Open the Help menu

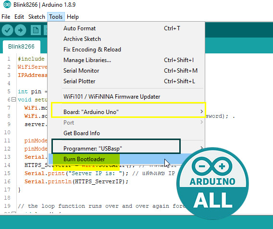(73, 17)
